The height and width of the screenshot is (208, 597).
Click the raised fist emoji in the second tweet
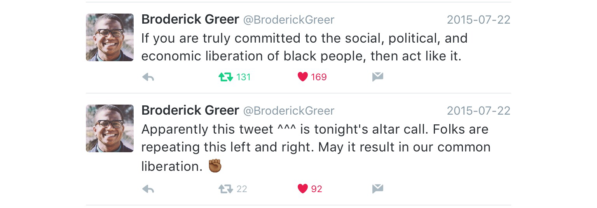click(x=215, y=166)
